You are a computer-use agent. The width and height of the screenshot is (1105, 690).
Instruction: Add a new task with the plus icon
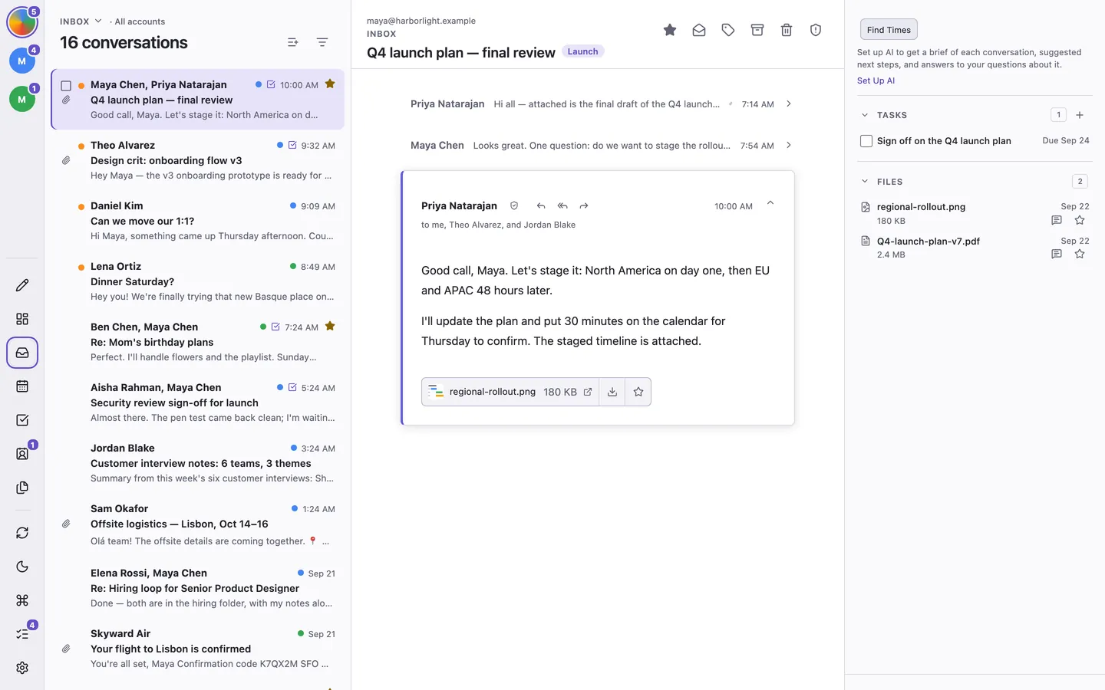[1080, 115]
